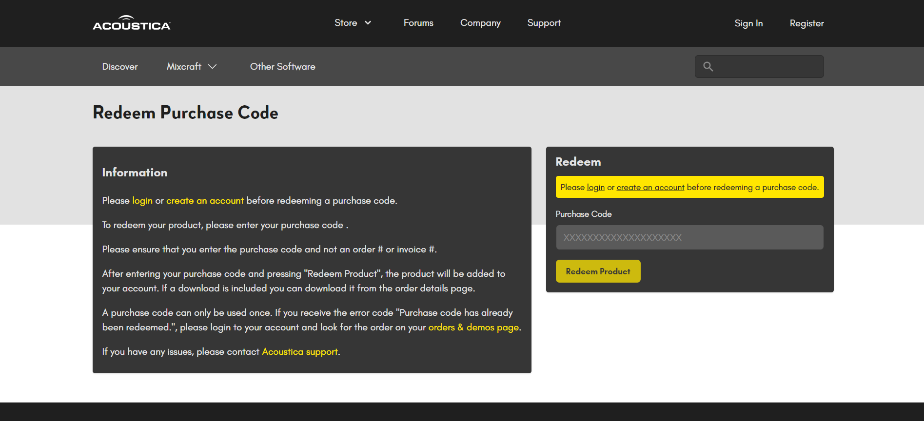Click the Sign In link
This screenshot has width=924, height=421.
(x=748, y=23)
